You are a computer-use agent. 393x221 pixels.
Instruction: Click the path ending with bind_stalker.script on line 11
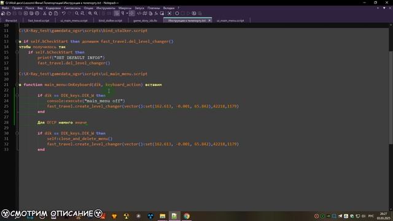(84, 31)
